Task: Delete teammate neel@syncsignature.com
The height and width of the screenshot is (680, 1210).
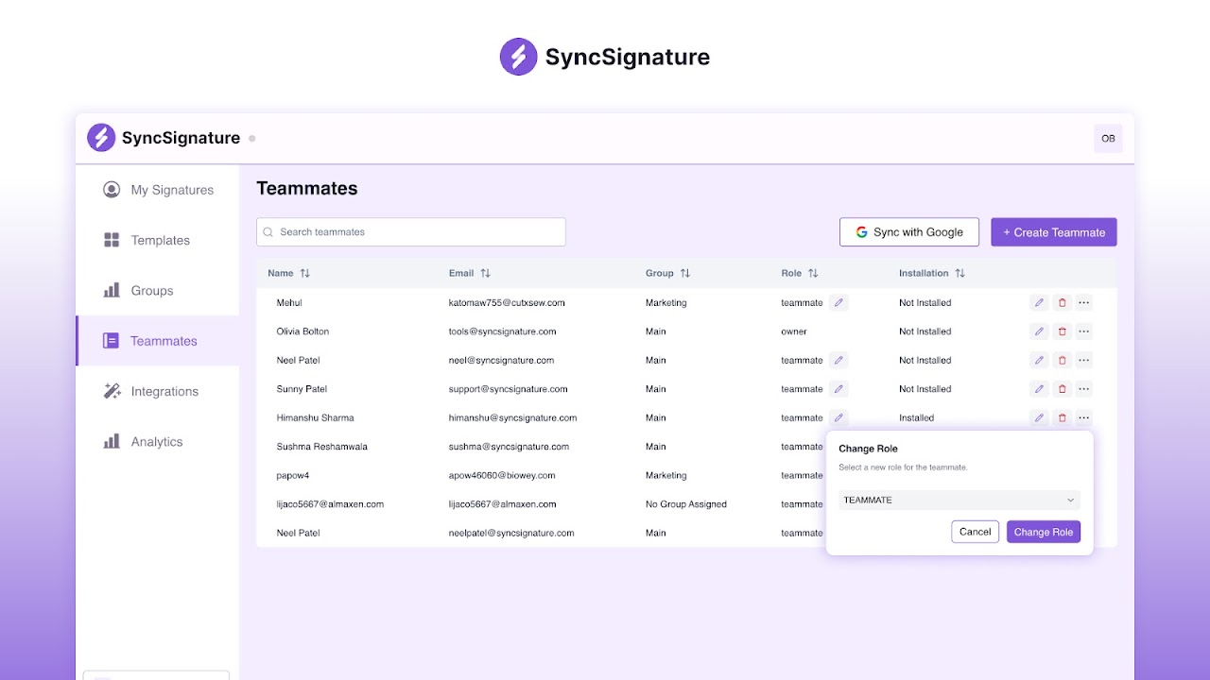Action: tap(1062, 361)
